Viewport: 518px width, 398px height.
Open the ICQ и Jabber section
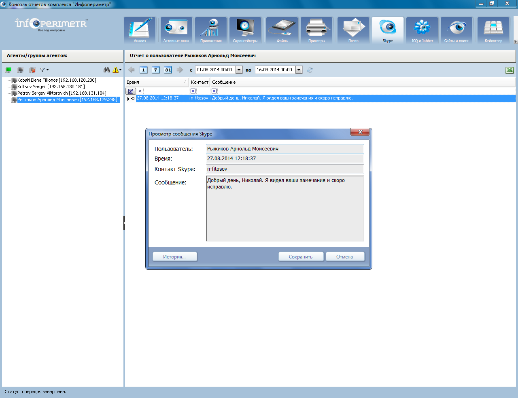point(422,30)
